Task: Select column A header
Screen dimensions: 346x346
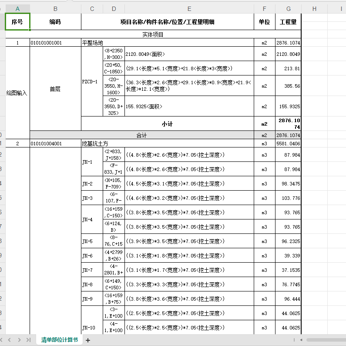Action: [x=18, y=9]
